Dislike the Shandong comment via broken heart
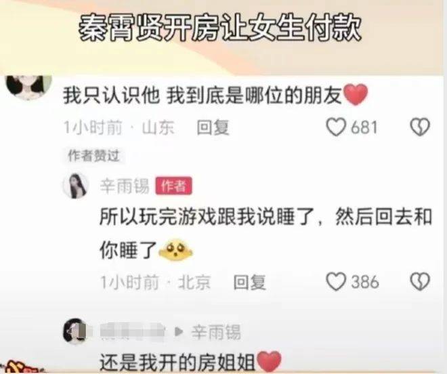Image resolution: width=447 pixels, height=374 pixels. 420,127
